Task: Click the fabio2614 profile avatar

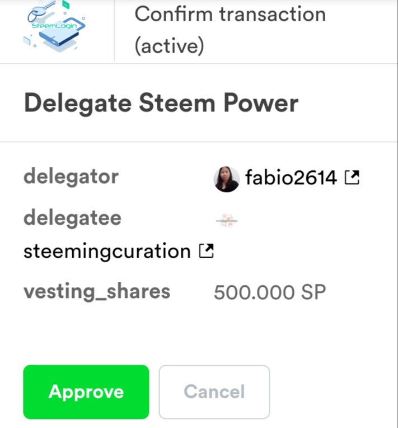Action: [x=227, y=179]
